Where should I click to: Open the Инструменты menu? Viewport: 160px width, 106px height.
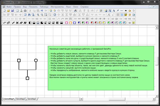(x=57, y=6)
